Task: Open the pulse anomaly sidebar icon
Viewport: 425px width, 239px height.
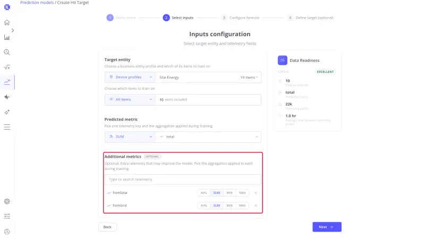Action: click(x=7, y=97)
